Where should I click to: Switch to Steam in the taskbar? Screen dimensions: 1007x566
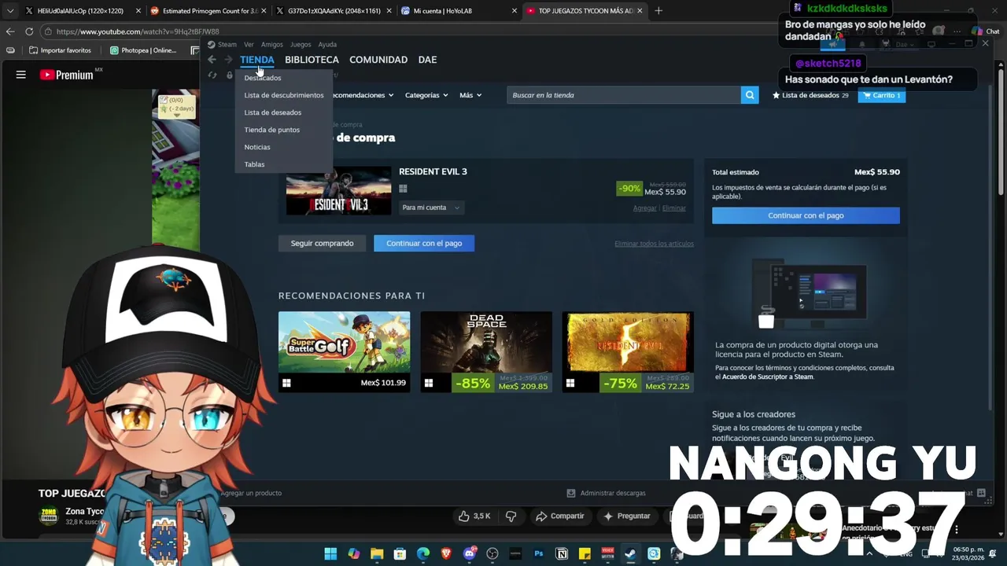pyautogui.click(x=630, y=554)
